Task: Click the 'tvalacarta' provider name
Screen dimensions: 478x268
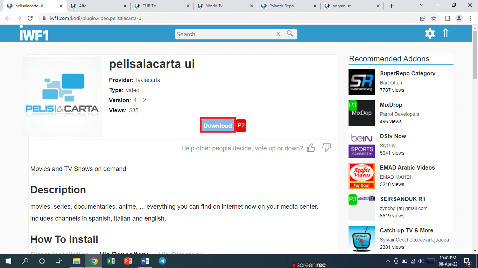Action: [148, 80]
